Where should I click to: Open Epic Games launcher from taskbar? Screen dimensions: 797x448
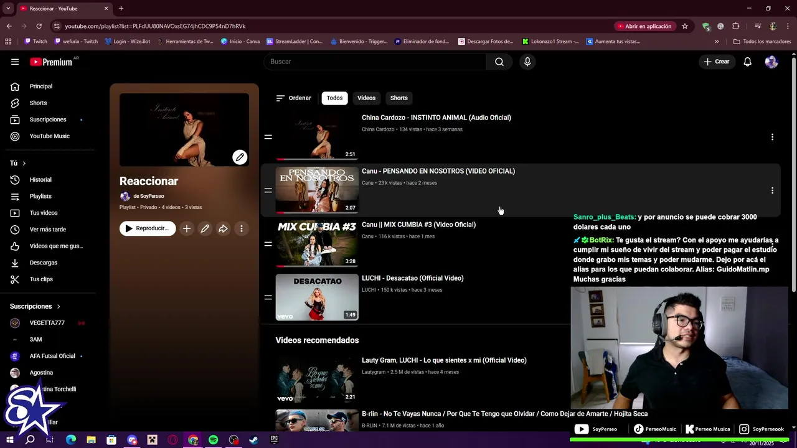[274, 440]
